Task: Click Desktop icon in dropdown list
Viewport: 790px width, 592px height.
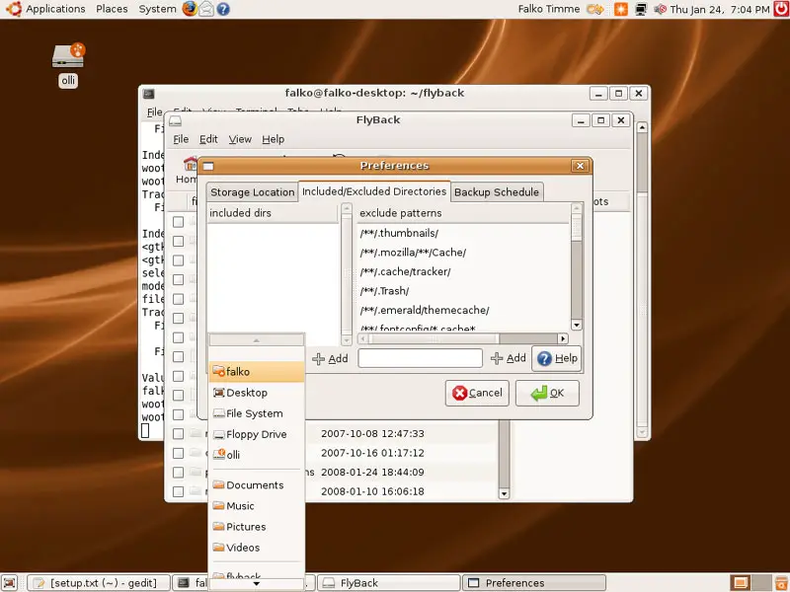Action: [x=218, y=392]
